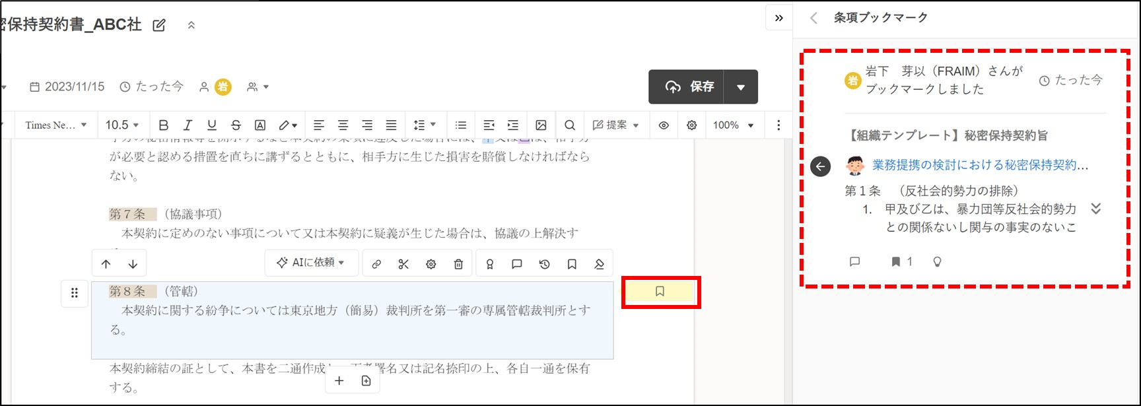
Task: Delete clause using the trash icon
Action: (458, 264)
